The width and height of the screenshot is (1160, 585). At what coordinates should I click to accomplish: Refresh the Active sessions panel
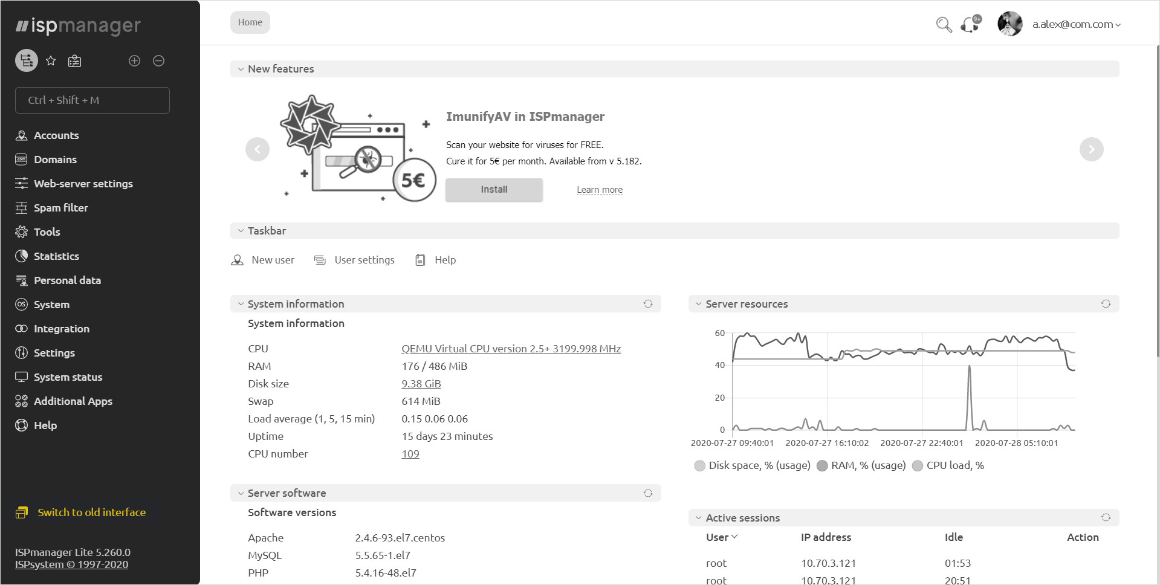click(1106, 517)
